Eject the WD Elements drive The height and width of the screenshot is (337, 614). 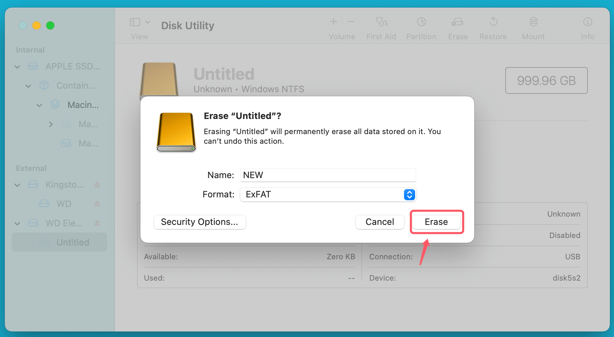[97, 223]
